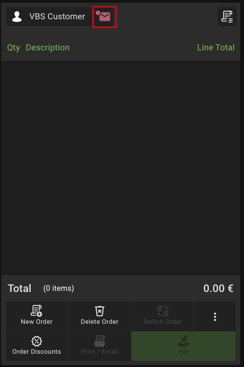Open order settings receipt icon
The width and height of the screenshot is (244, 367).
point(227,17)
